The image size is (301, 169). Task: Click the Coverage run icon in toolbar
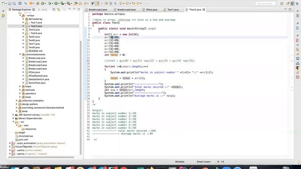[62, 3]
